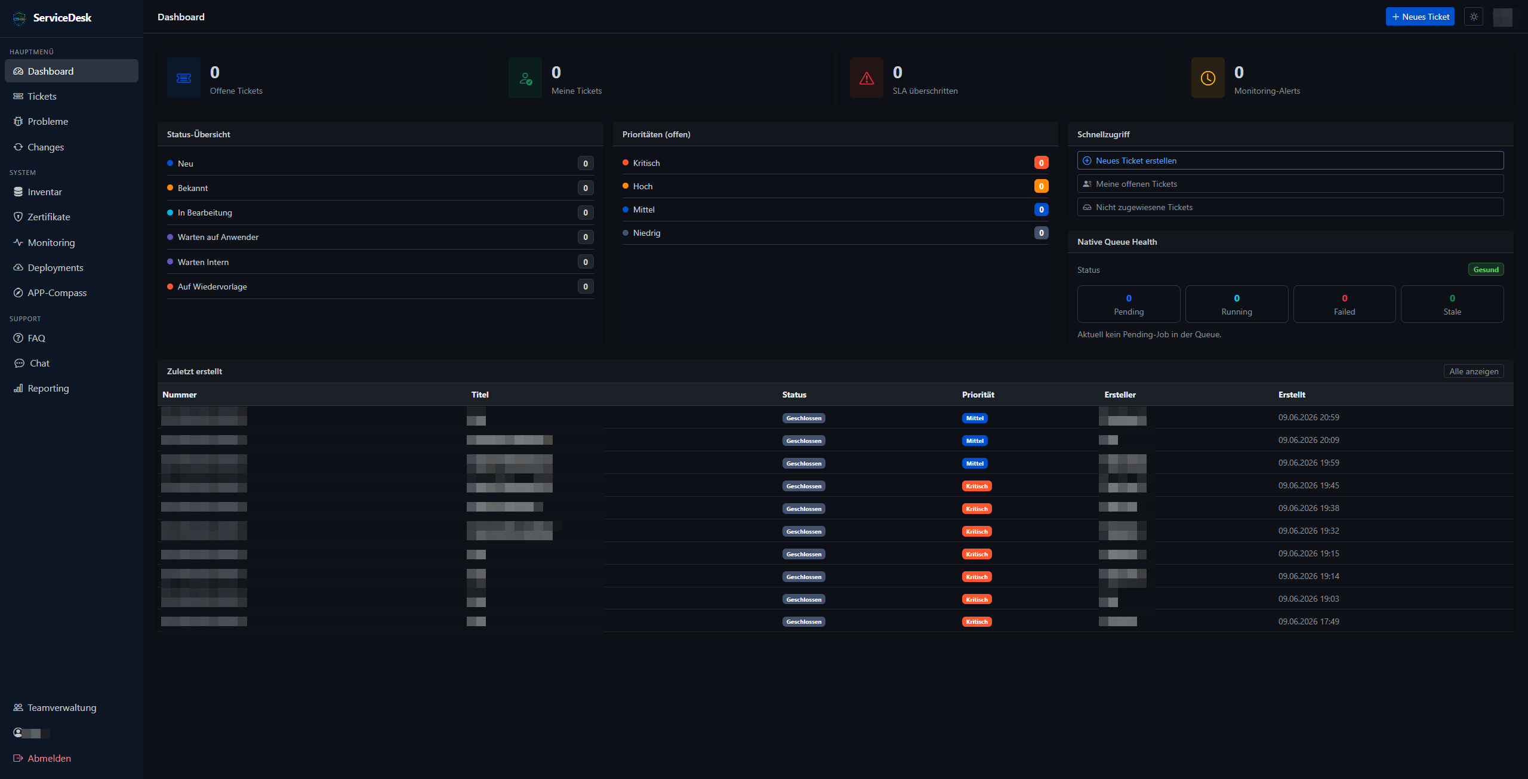
Task: Open the Probleme menu item
Action: point(72,121)
